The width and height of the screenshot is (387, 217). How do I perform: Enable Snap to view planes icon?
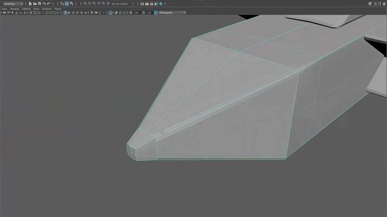pos(103,4)
